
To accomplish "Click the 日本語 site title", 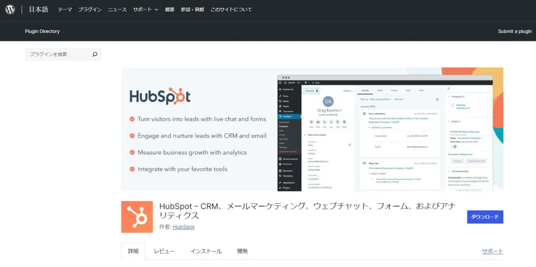I will (38, 9).
